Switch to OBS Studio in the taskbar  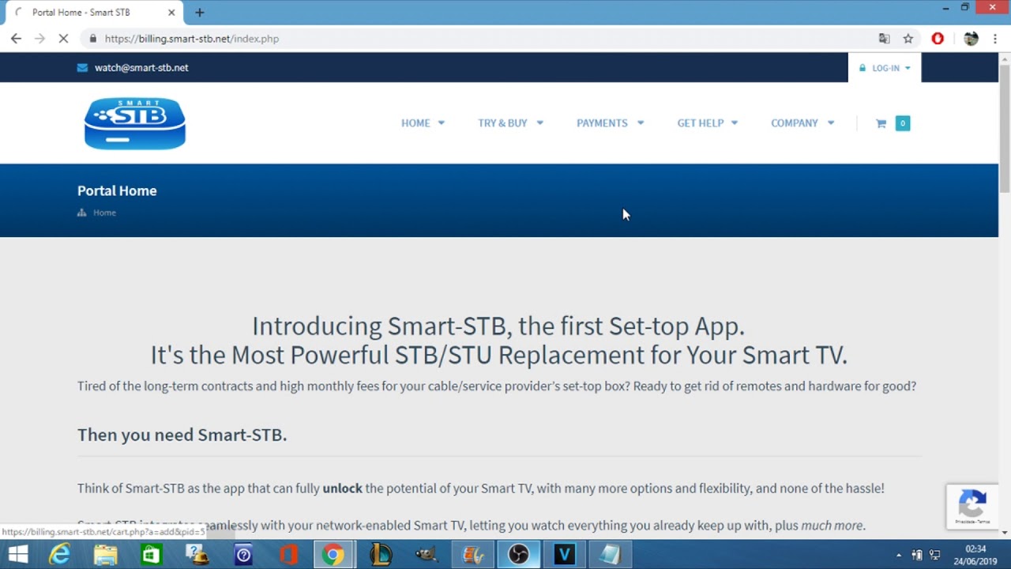(518, 555)
